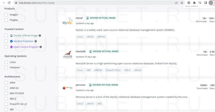Open the media control playlist icon
The height and width of the screenshot is (112, 215).
(200, 3)
